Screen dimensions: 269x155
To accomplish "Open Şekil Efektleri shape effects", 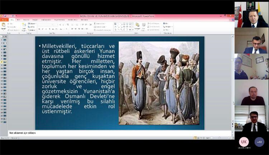I will pyautogui.click(x=154, y=30).
